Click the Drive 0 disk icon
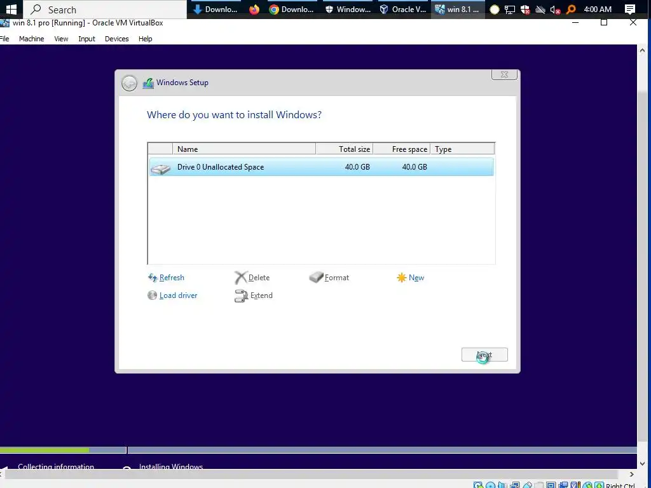 [161, 168]
